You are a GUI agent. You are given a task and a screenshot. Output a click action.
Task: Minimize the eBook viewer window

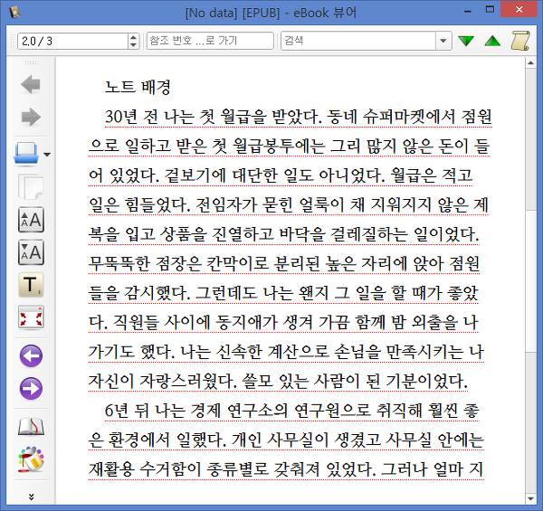coord(468,10)
